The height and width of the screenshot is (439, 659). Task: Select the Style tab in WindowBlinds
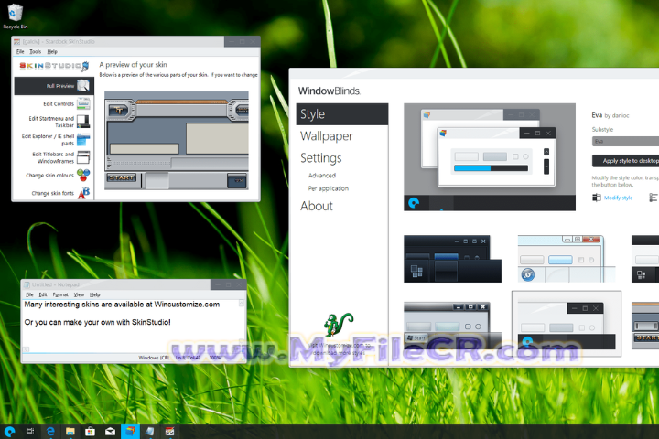pos(342,114)
